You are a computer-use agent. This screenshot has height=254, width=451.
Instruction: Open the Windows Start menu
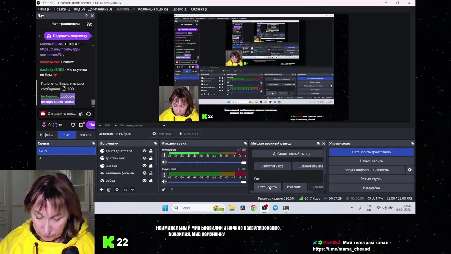165,208
